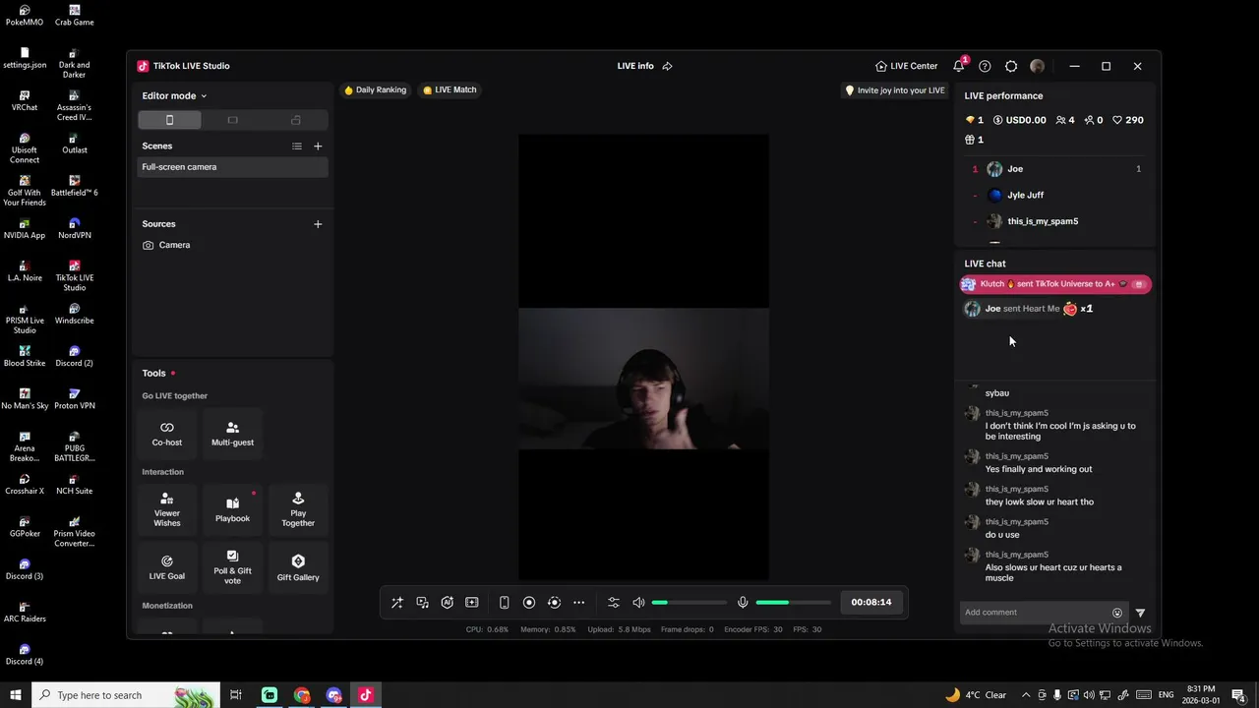1259x708 pixels.
Task: Open the LIVE Center
Action: coord(907,66)
